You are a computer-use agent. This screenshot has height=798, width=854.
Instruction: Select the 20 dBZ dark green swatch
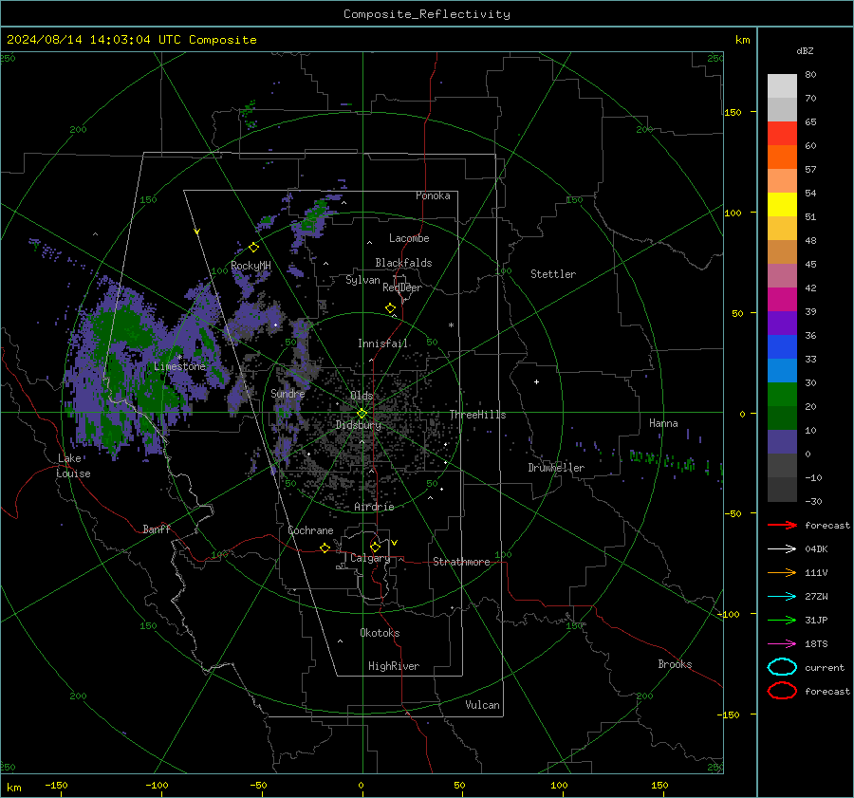[782, 418]
